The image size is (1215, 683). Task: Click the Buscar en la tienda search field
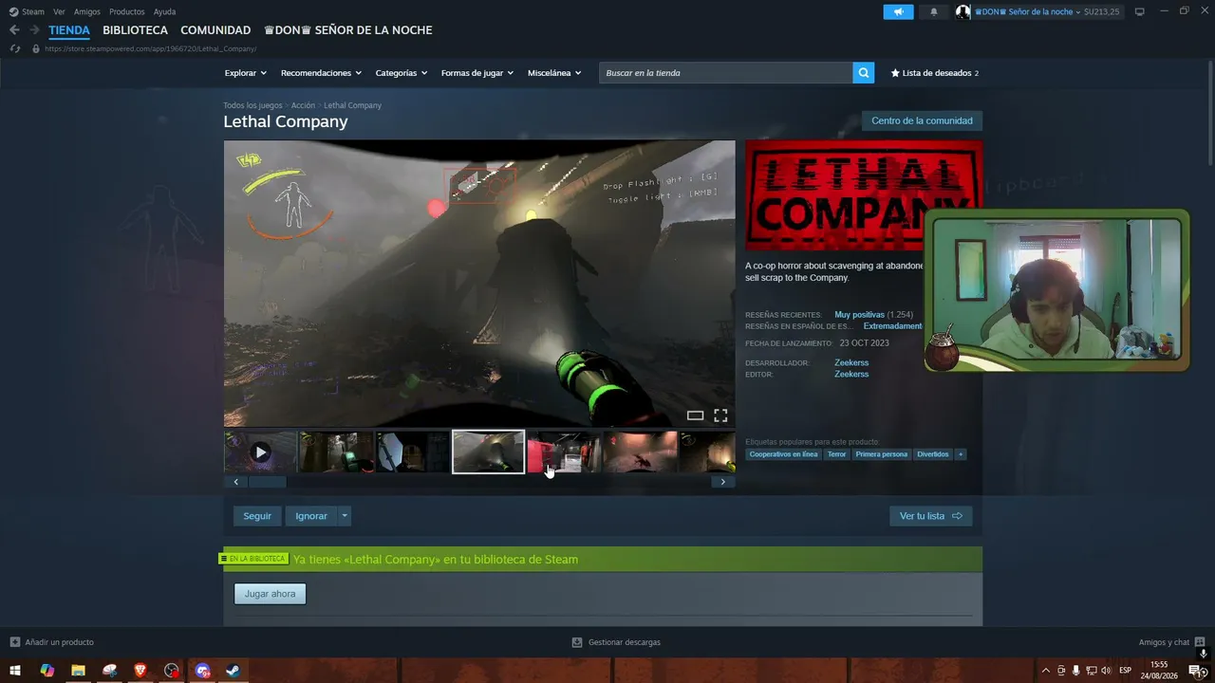[726, 73]
